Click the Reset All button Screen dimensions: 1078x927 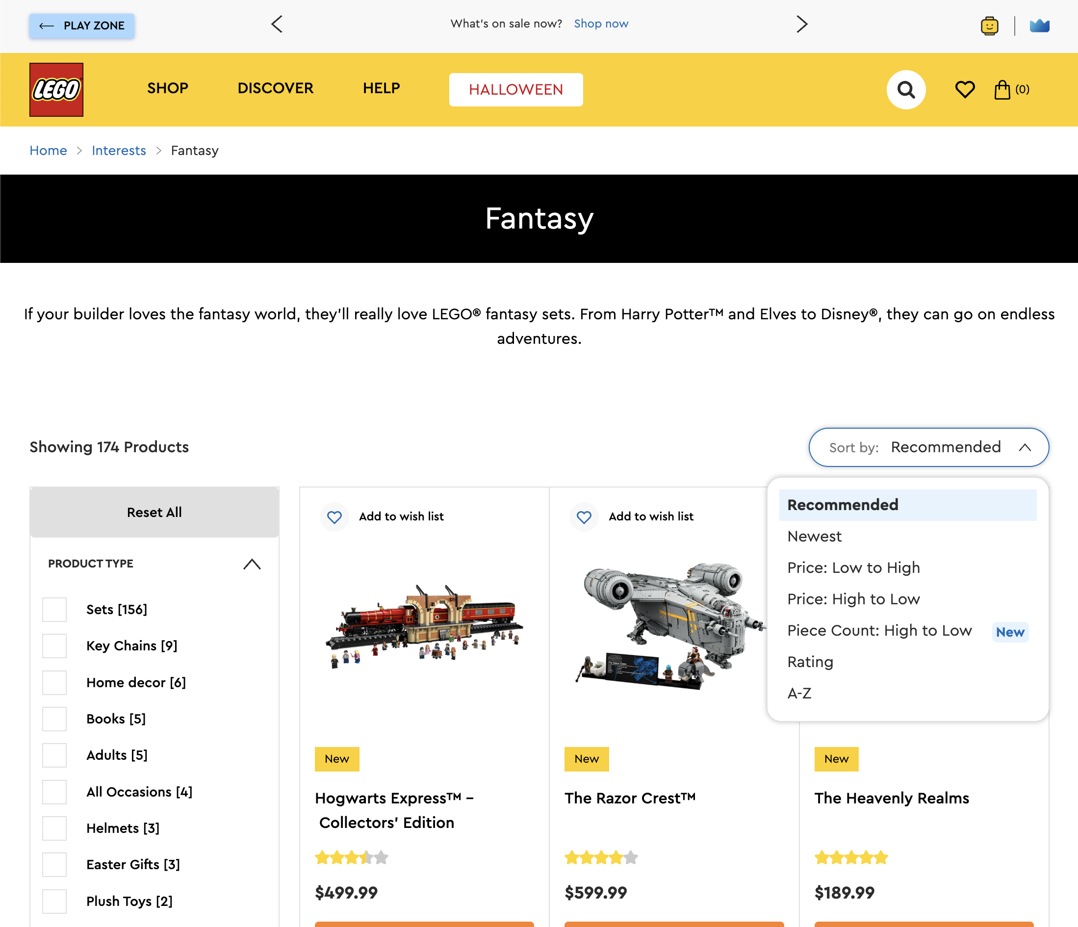(154, 512)
